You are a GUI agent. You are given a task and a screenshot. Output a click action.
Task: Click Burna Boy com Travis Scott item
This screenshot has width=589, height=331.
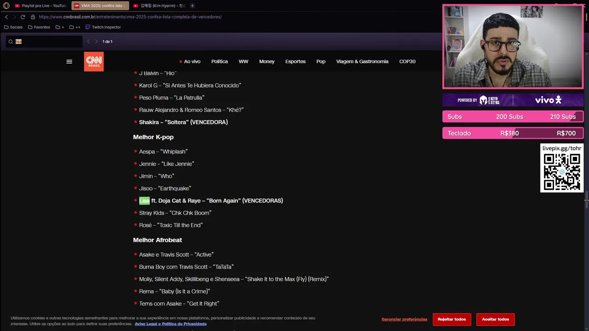(186, 267)
